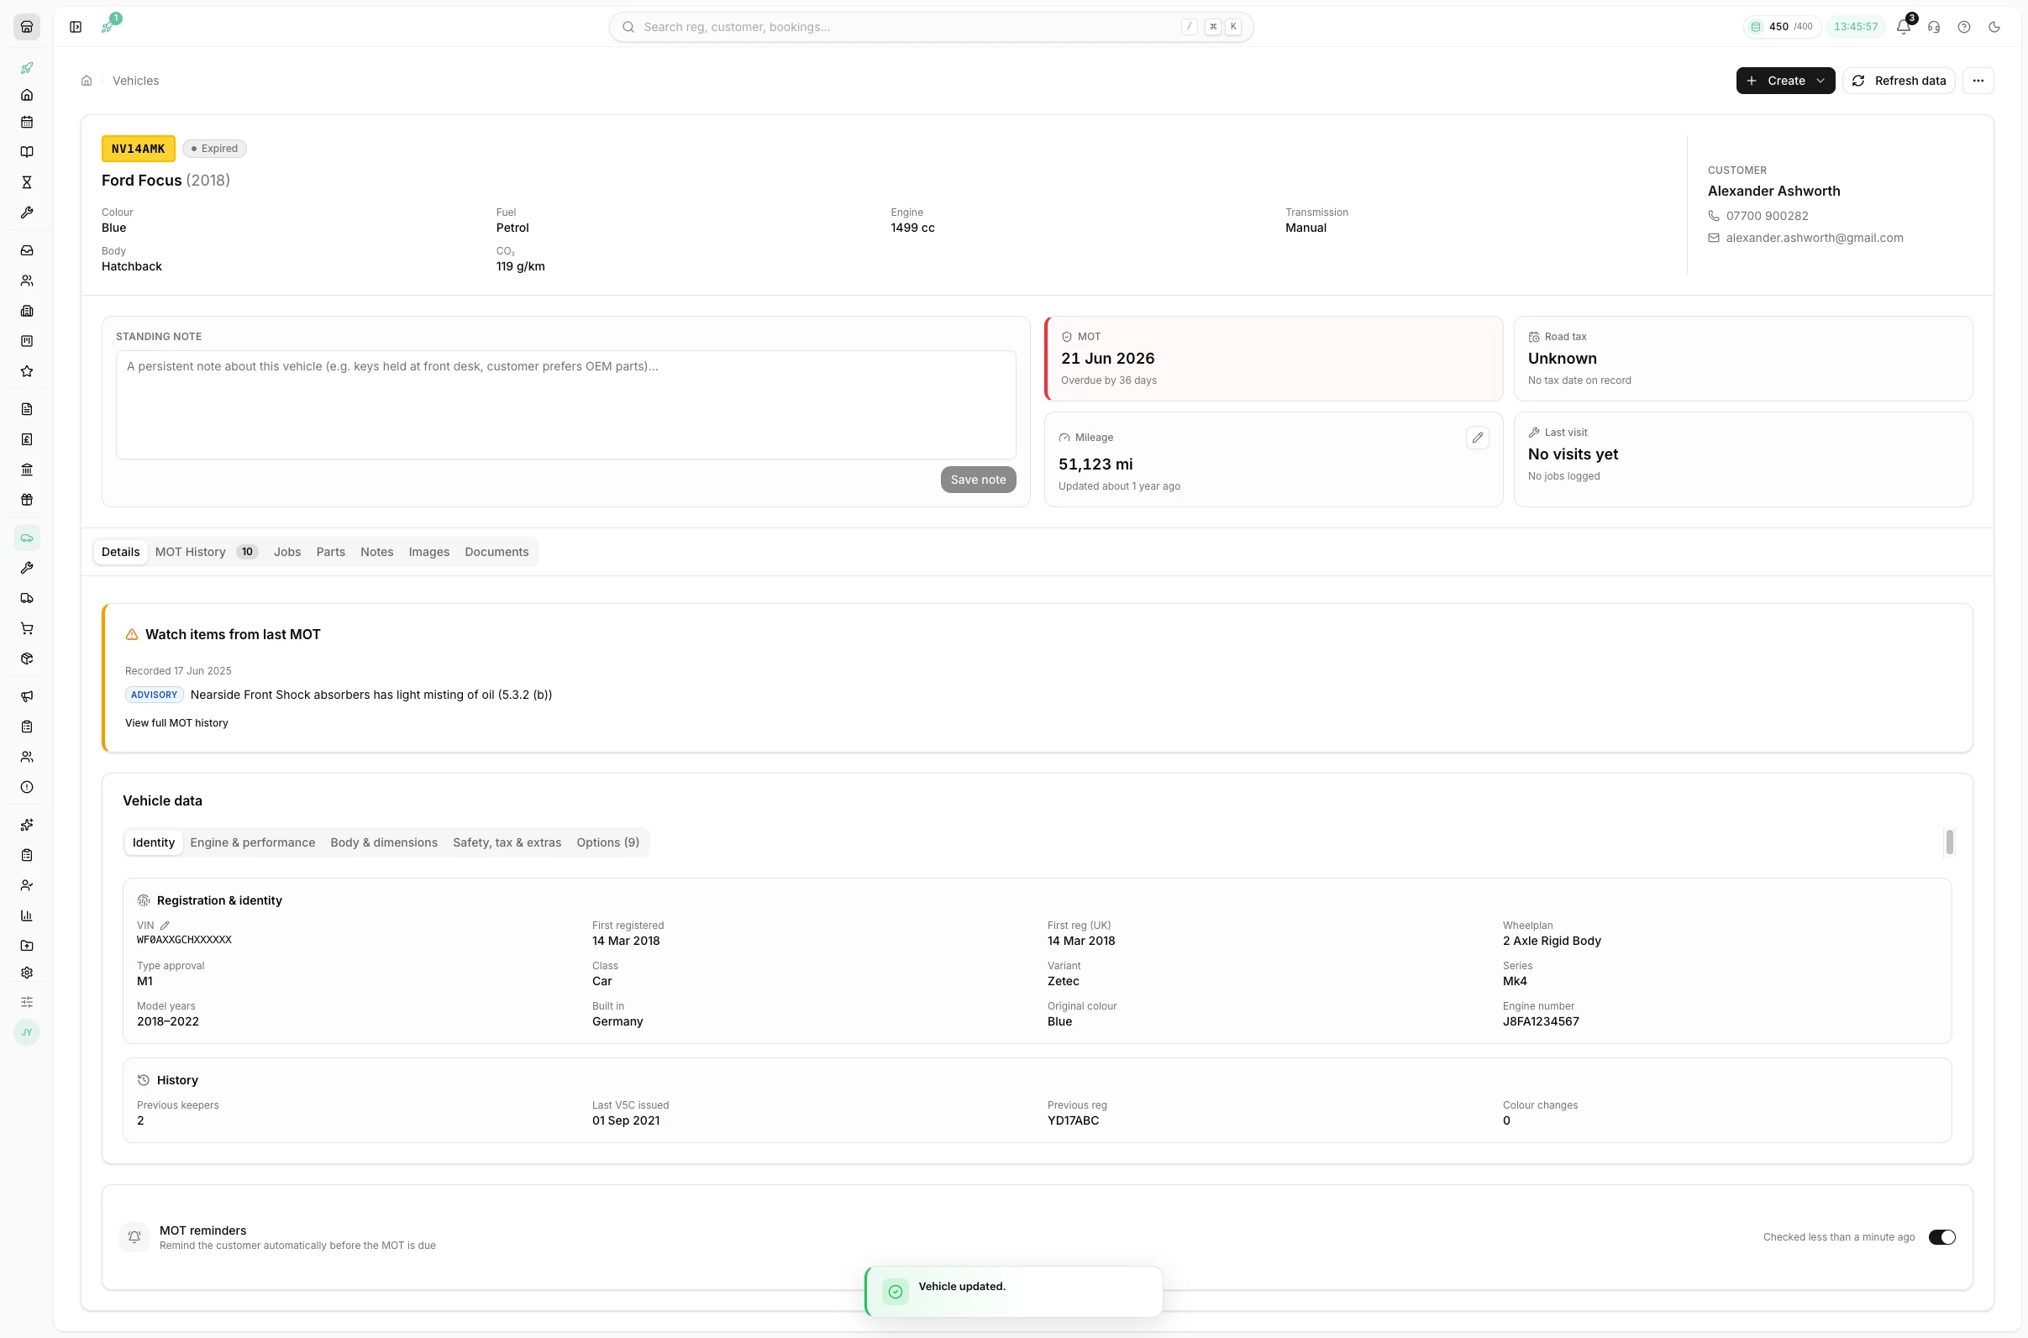Click the 450 /400 credits indicator
The image size is (2028, 1338).
point(1781,26)
